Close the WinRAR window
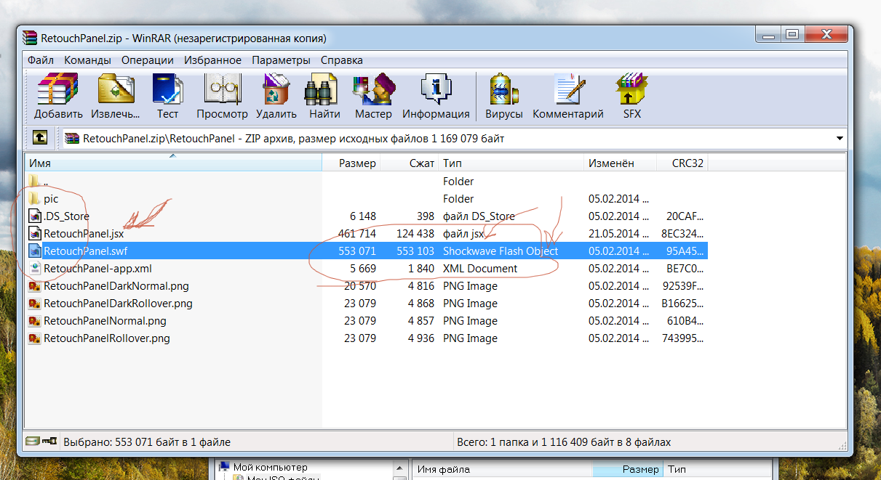 (x=825, y=34)
